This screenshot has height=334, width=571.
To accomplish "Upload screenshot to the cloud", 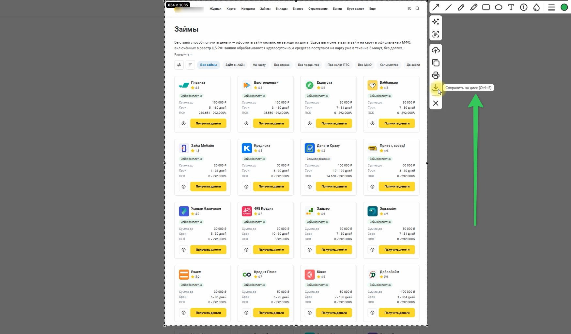I will coord(436,50).
